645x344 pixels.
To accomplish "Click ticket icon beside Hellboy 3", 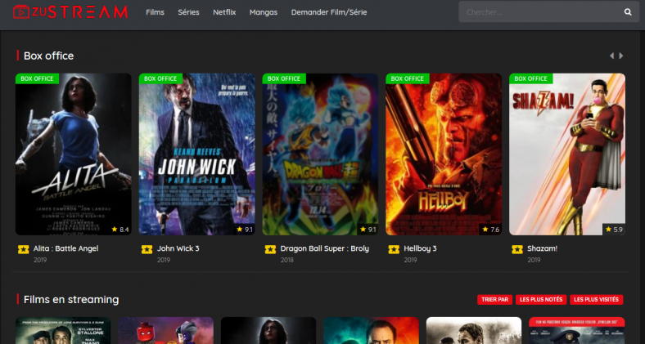I will 394,249.
